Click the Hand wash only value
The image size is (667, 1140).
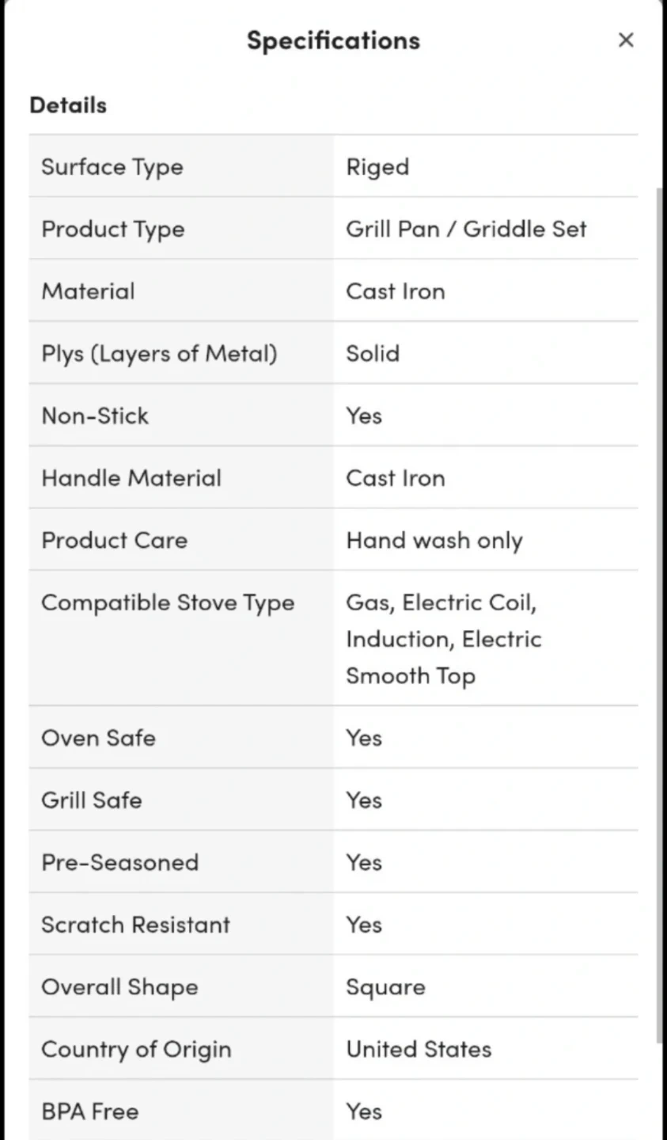click(x=434, y=541)
